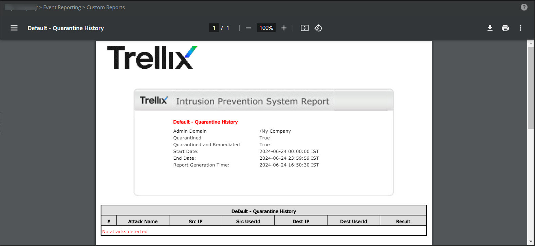Image resolution: width=535 pixels, height=246 pixels.
Task: Click the Custom Reports breadcrumb
Action: (x=106, y=7)
